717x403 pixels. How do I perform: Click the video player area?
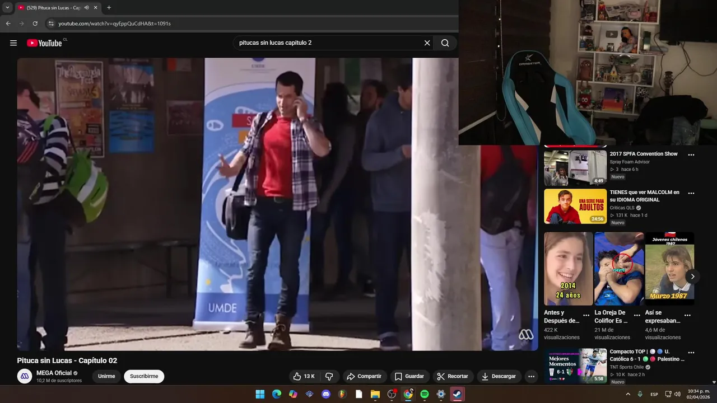[277, 204]
